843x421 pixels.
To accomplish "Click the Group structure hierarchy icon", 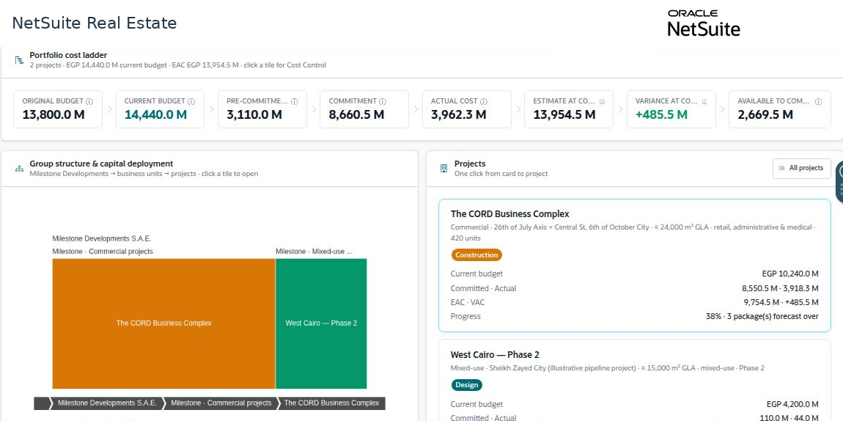I will pos(19,168).
